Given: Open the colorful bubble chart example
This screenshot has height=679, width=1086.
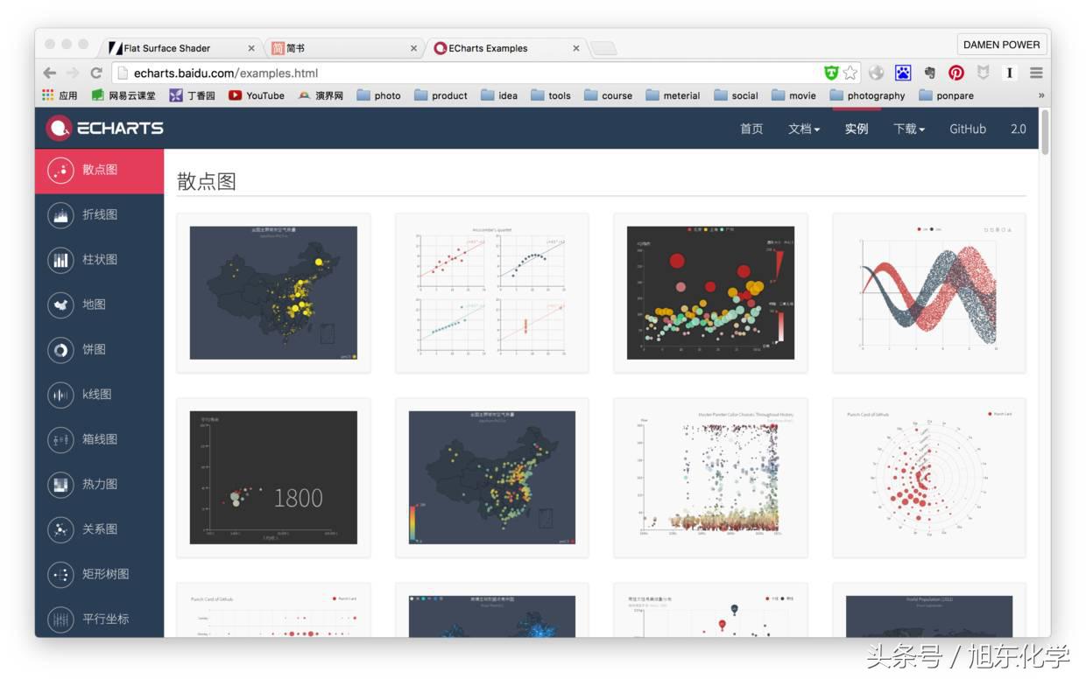Looking at the screenshot, I should (x=710, y=292).
